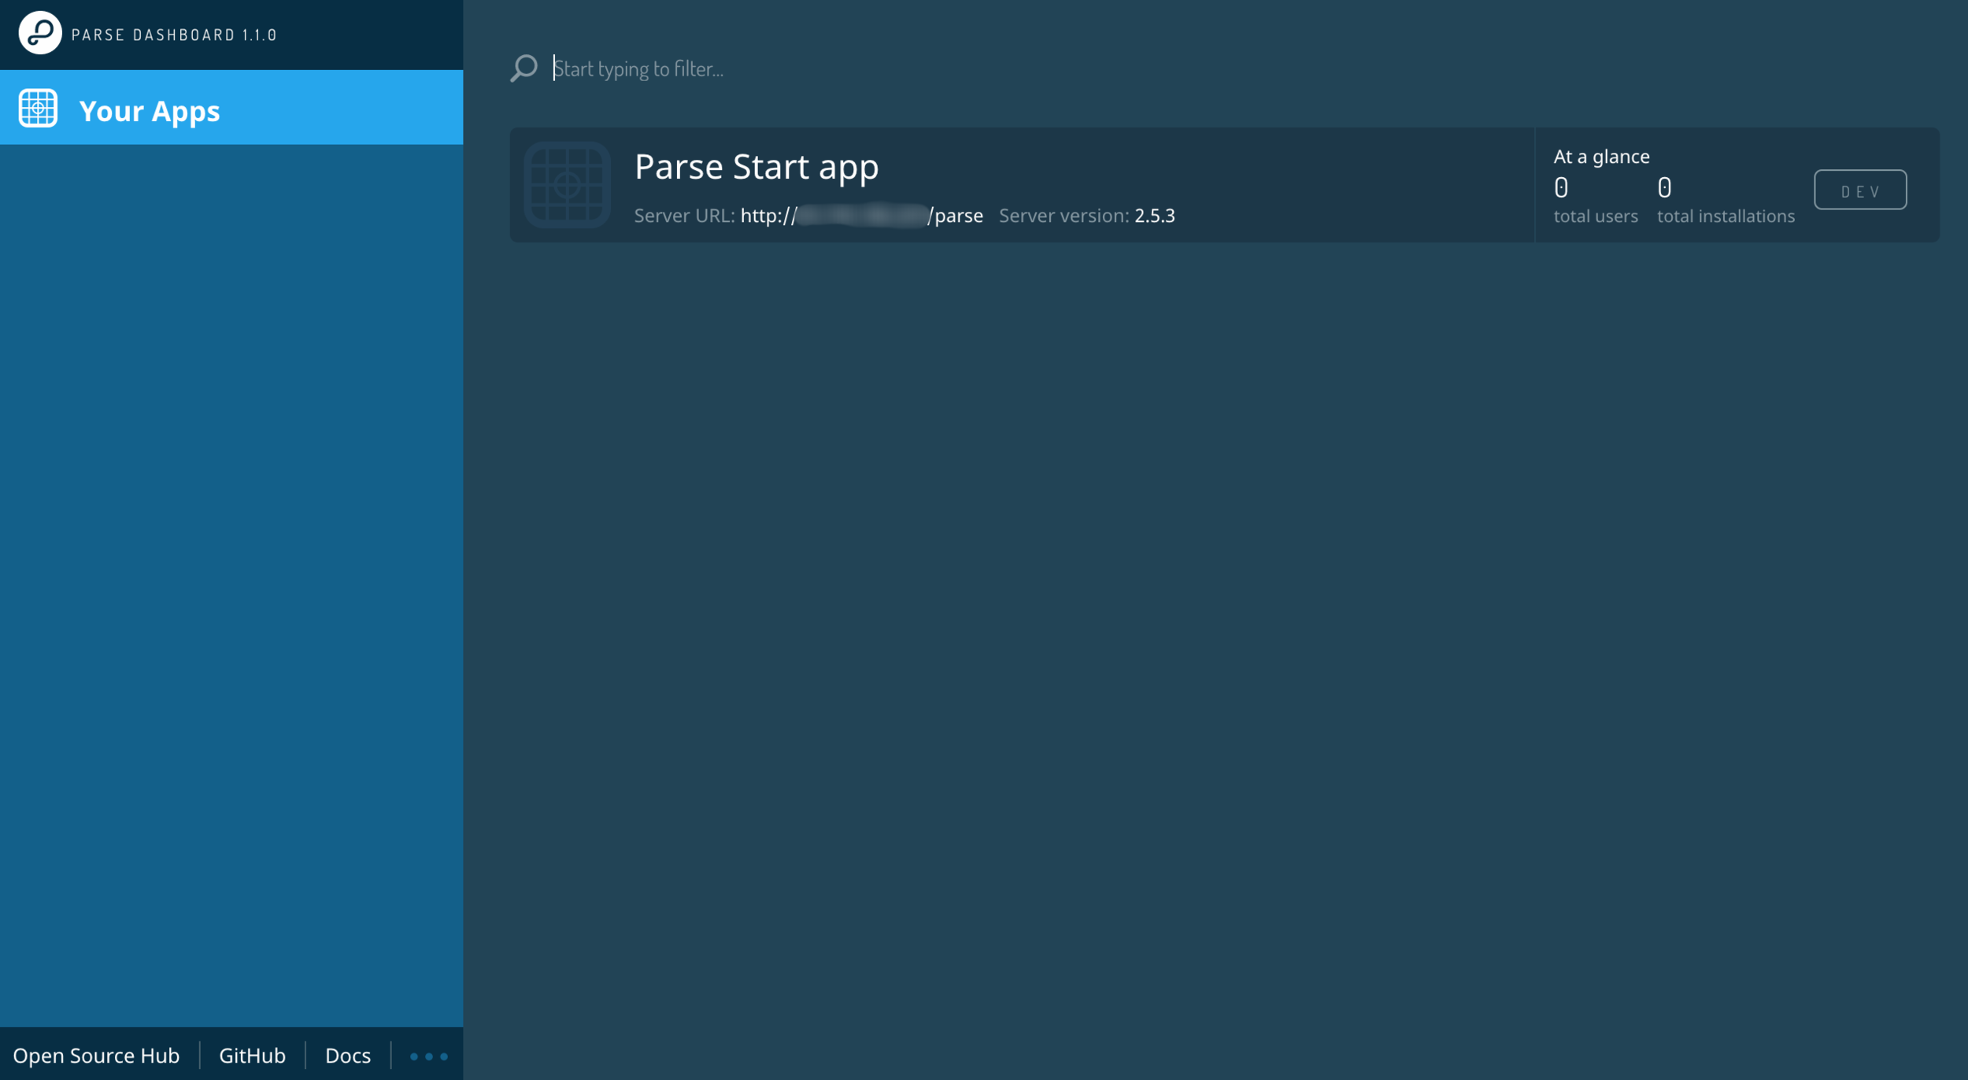
Task: Click the search magnifier icon
Action: tap(522, 68)
